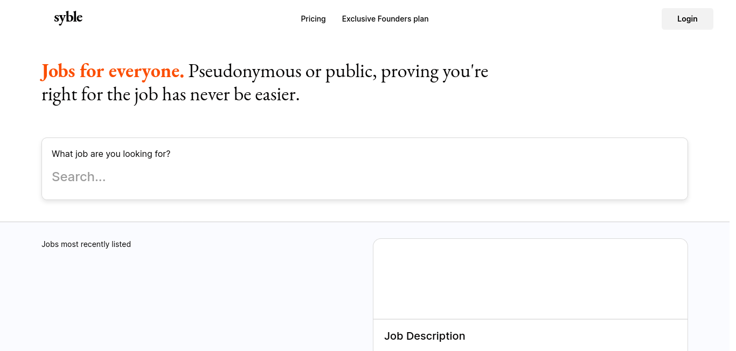Click the empty job list area below "Jobs most recently listed"
Image resolution: width=736 pixels, height=351 pixels.
click(x=199, y=302)
